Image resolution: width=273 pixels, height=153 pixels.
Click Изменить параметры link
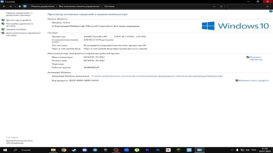[256, 58]
